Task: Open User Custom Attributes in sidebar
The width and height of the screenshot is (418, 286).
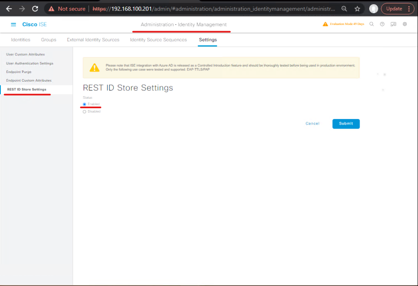Action: coord(25,54)
